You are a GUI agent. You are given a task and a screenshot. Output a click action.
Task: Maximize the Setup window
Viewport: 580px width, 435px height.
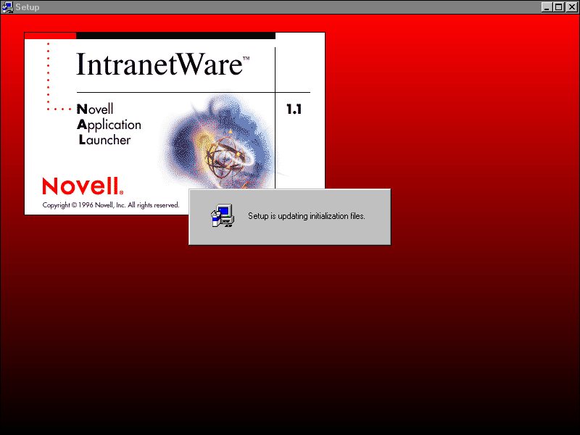[x=558, y=7]
